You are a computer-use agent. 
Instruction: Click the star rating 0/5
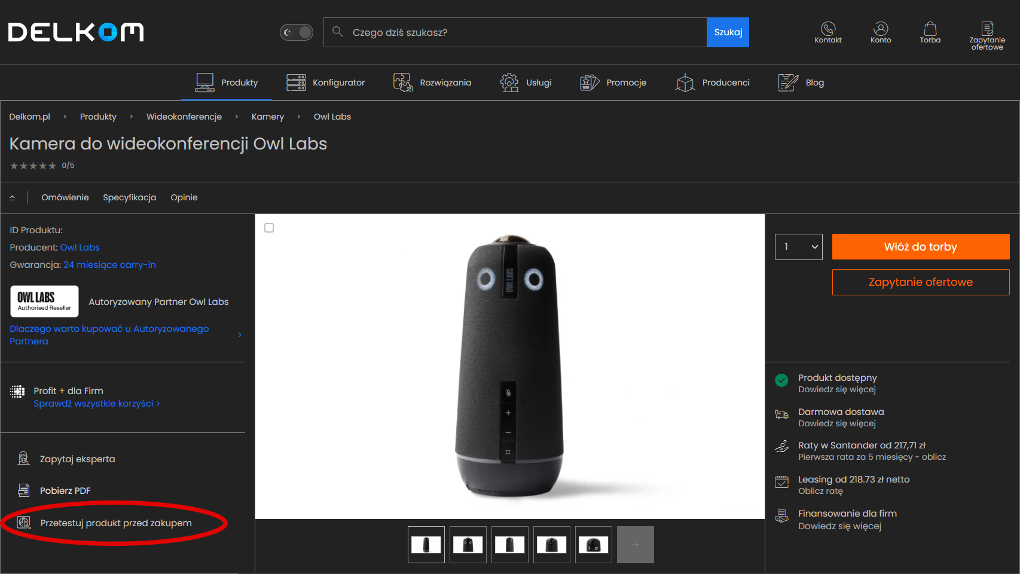click(x=42, y=166)
